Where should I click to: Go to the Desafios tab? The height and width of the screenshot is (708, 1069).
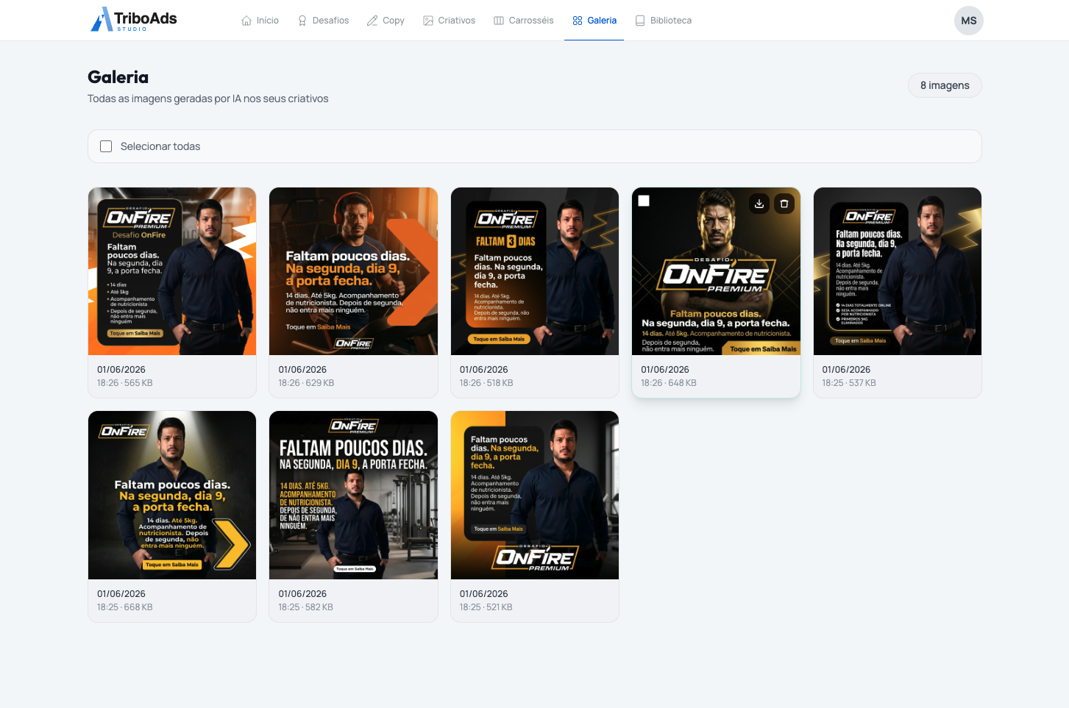[323, 21]
